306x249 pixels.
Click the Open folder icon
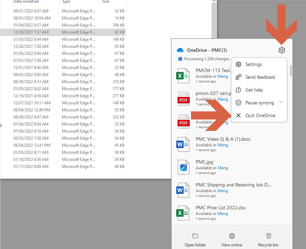click(x=195, y=236)
